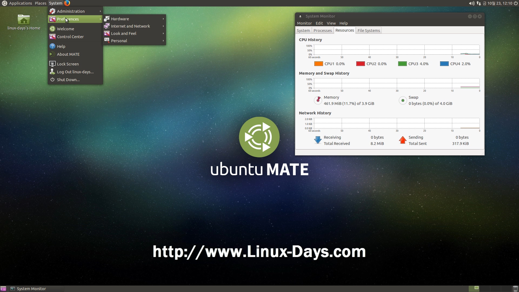Image resolution: width=519 pixels, height=292 pixels.
Task: Pick the green CPU3 color swatch
Action: pos(402,64)
